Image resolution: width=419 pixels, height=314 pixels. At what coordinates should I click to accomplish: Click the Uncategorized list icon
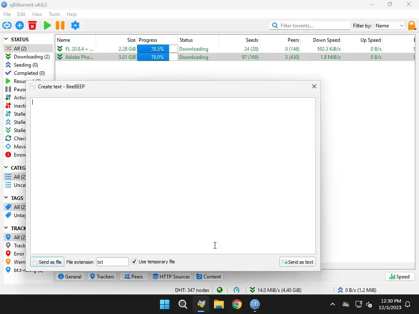8,185
